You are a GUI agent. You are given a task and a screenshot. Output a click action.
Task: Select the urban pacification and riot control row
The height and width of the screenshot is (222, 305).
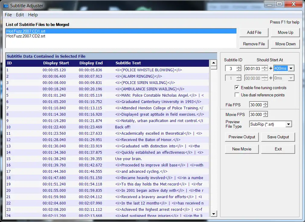coord(108,121)
